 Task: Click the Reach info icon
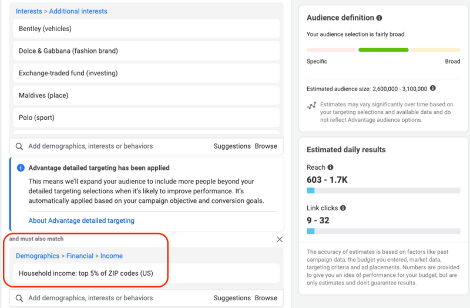(330, 168)
